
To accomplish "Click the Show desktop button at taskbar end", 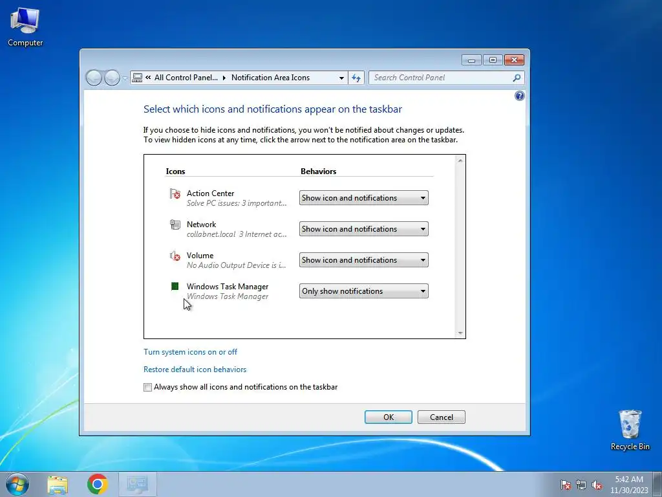I will point(657,484).
